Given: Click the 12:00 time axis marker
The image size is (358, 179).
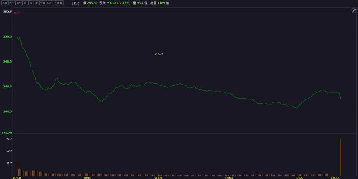Looking at the screenshot, I should (x=228, y=178).
